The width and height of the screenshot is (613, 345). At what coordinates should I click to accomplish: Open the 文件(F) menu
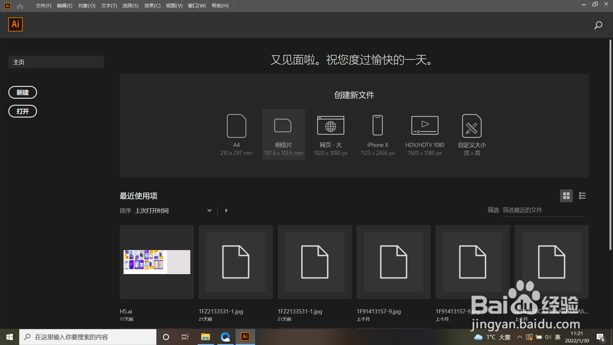pos(43,6)
